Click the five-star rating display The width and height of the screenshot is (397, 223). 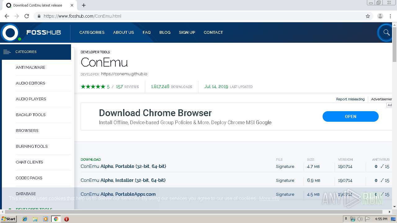click(x=93, y=87)
